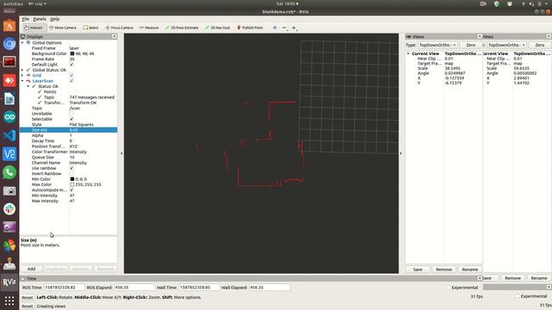The height and width of the screenshot is (310, 552).
Task: Close the Displays panel via its title button
Action: coord(115,36)
